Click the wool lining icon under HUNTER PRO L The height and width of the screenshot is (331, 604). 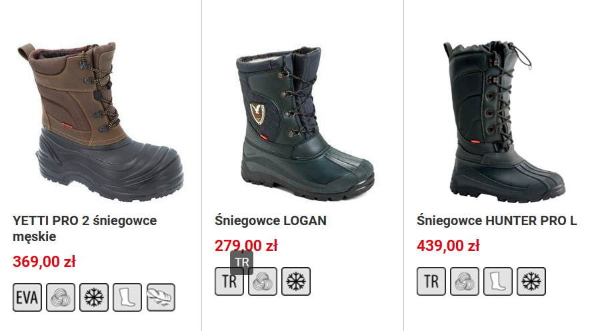(465, 281)
